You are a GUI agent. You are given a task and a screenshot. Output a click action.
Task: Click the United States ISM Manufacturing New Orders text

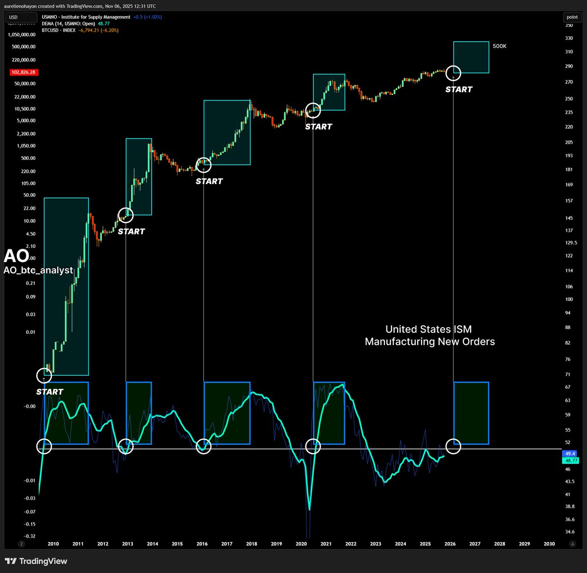click(x=429, y=335)
